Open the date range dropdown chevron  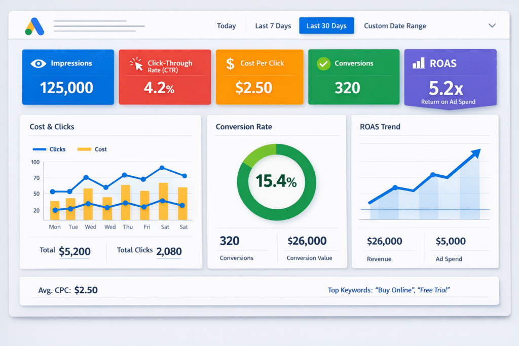491,25
